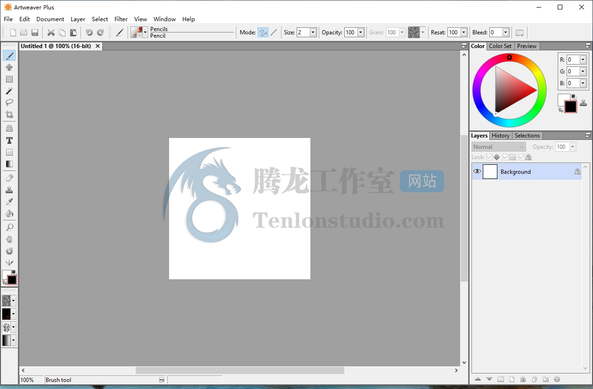The height and width of the screenshot is (389, 593).
Task: Select the Zoom magnifier tool
Action: pos(9,227)
